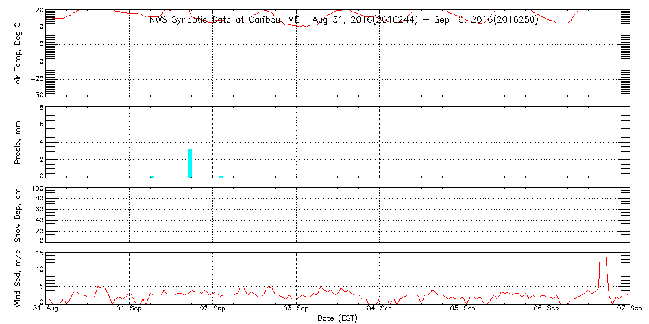Viewport: 649px width, 324px height.
Task: Select the 05-Sep date tick label
Action: [x=463, y=309]
